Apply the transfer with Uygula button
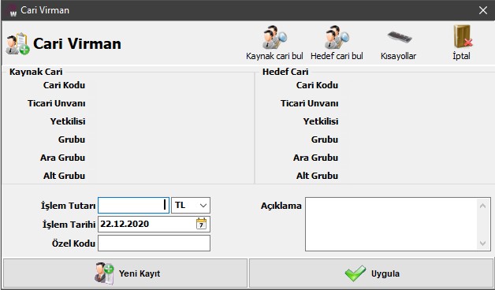495x290 pixels. pos(371,273)
